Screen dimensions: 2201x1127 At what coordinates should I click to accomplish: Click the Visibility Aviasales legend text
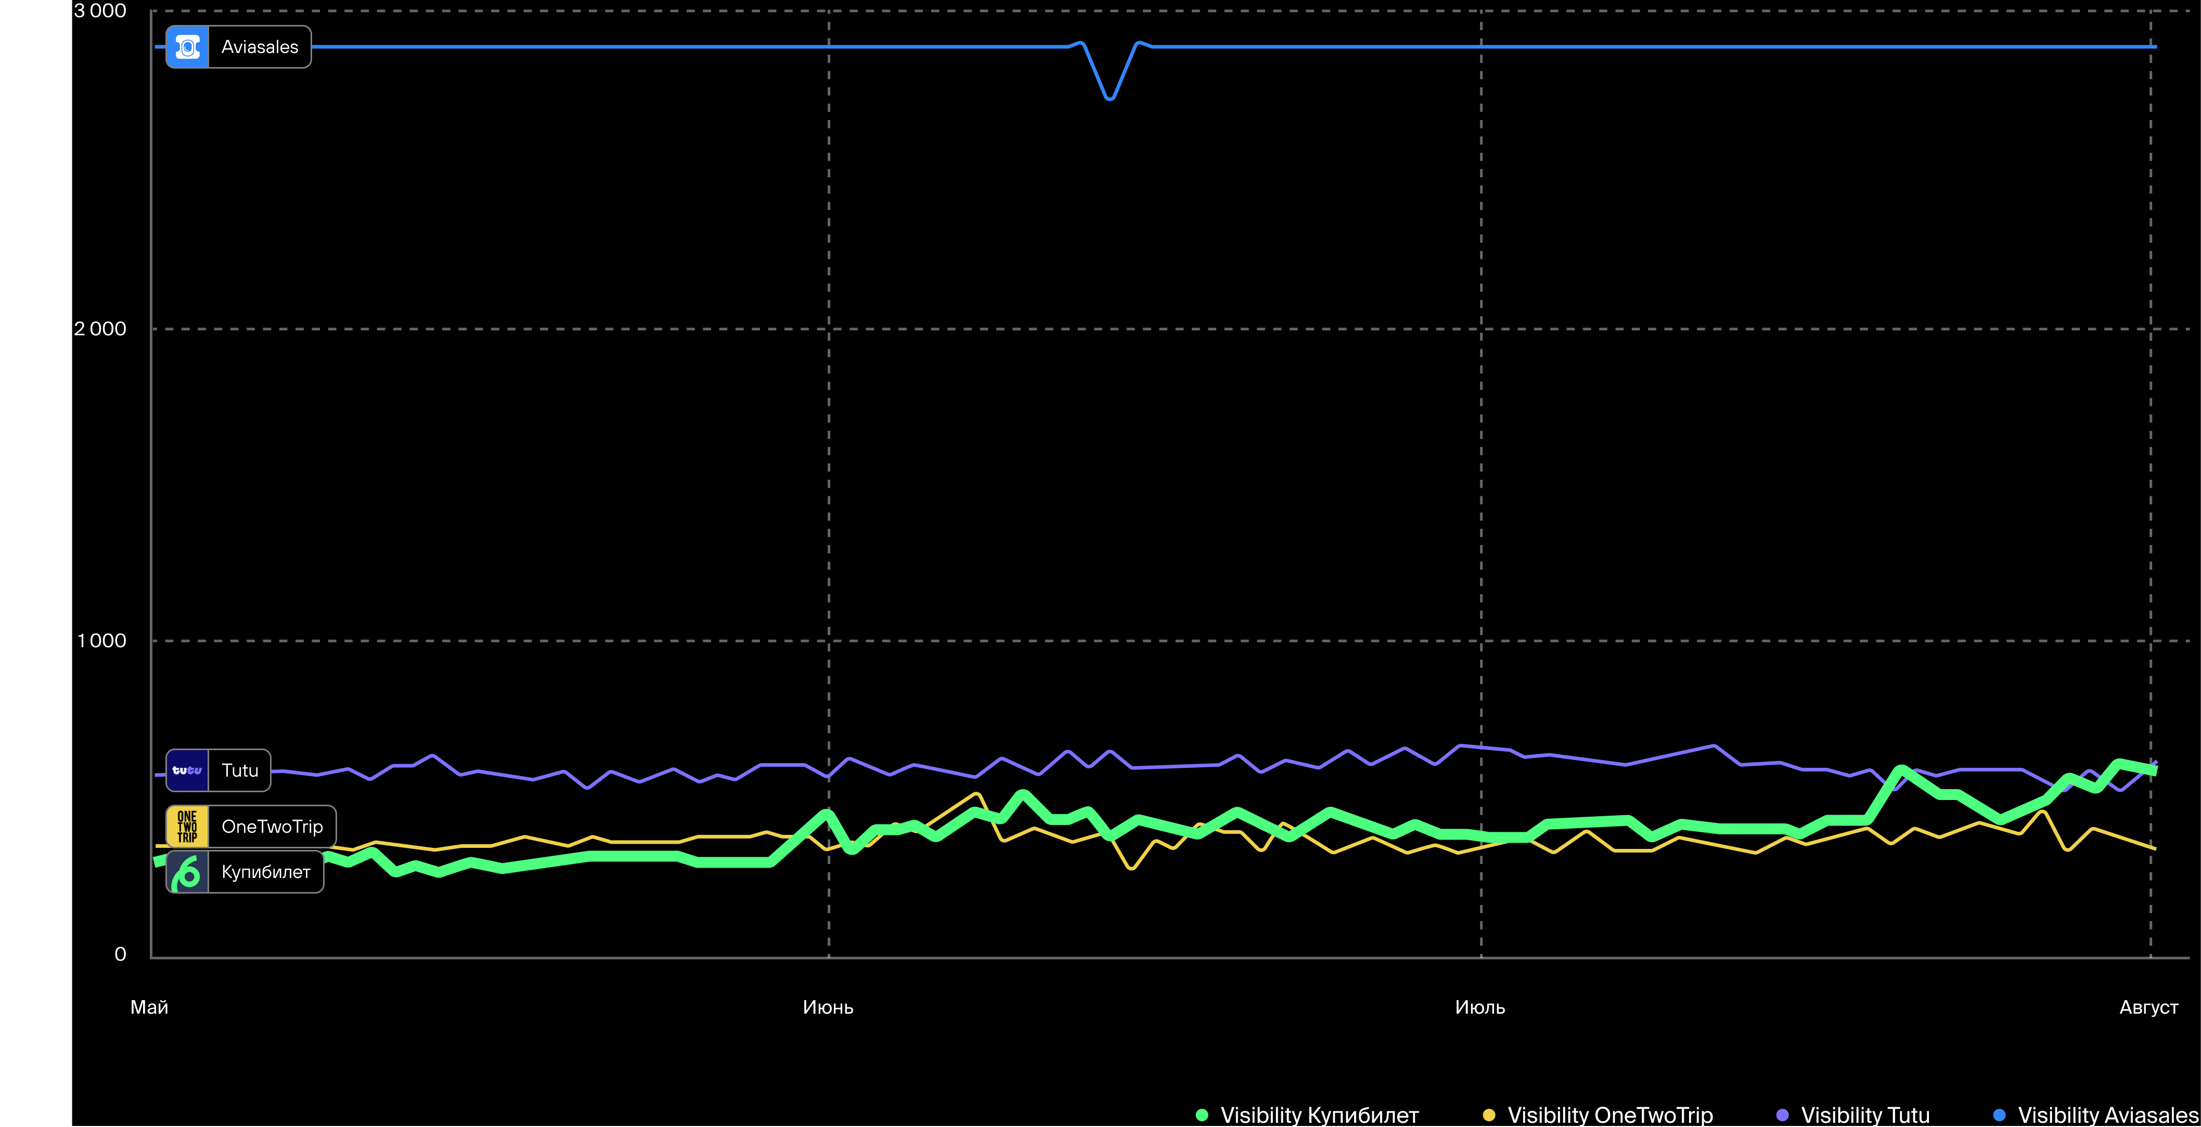click(x=2109, y=1115)
